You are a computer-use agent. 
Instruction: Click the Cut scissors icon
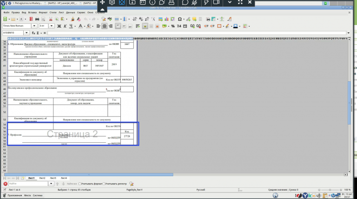pos(51,19)
